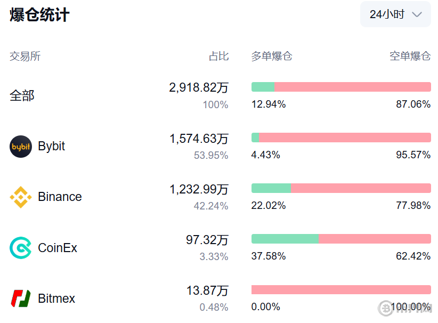
Task: Click the 全部 row label
Action: click(22, 96)
